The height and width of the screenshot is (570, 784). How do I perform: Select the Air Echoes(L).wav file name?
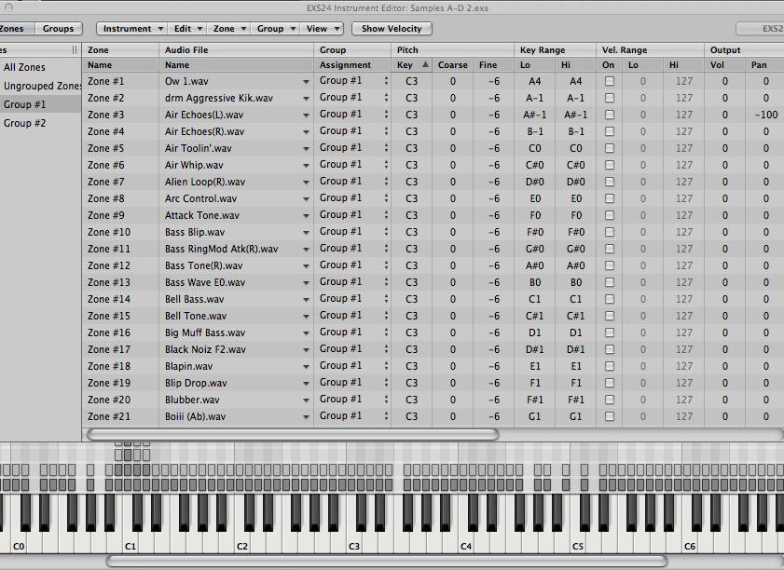pyautogui.click(x=204, y=115)
